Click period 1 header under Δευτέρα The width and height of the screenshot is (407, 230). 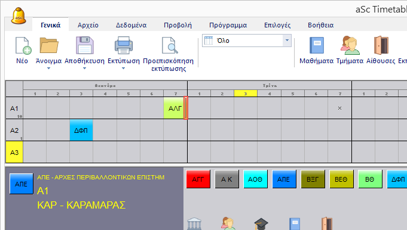click(35, 94)
